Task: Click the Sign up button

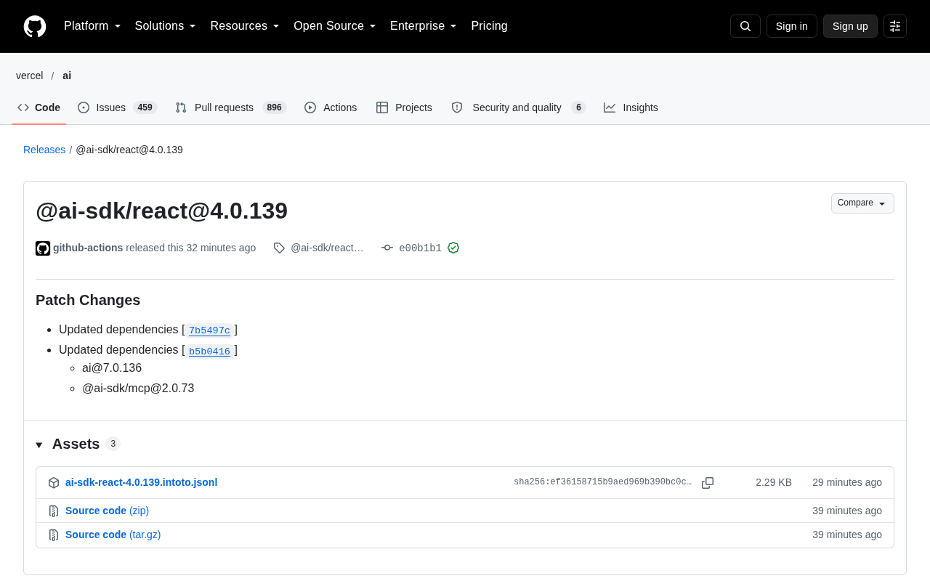Action: pos(850,26)
